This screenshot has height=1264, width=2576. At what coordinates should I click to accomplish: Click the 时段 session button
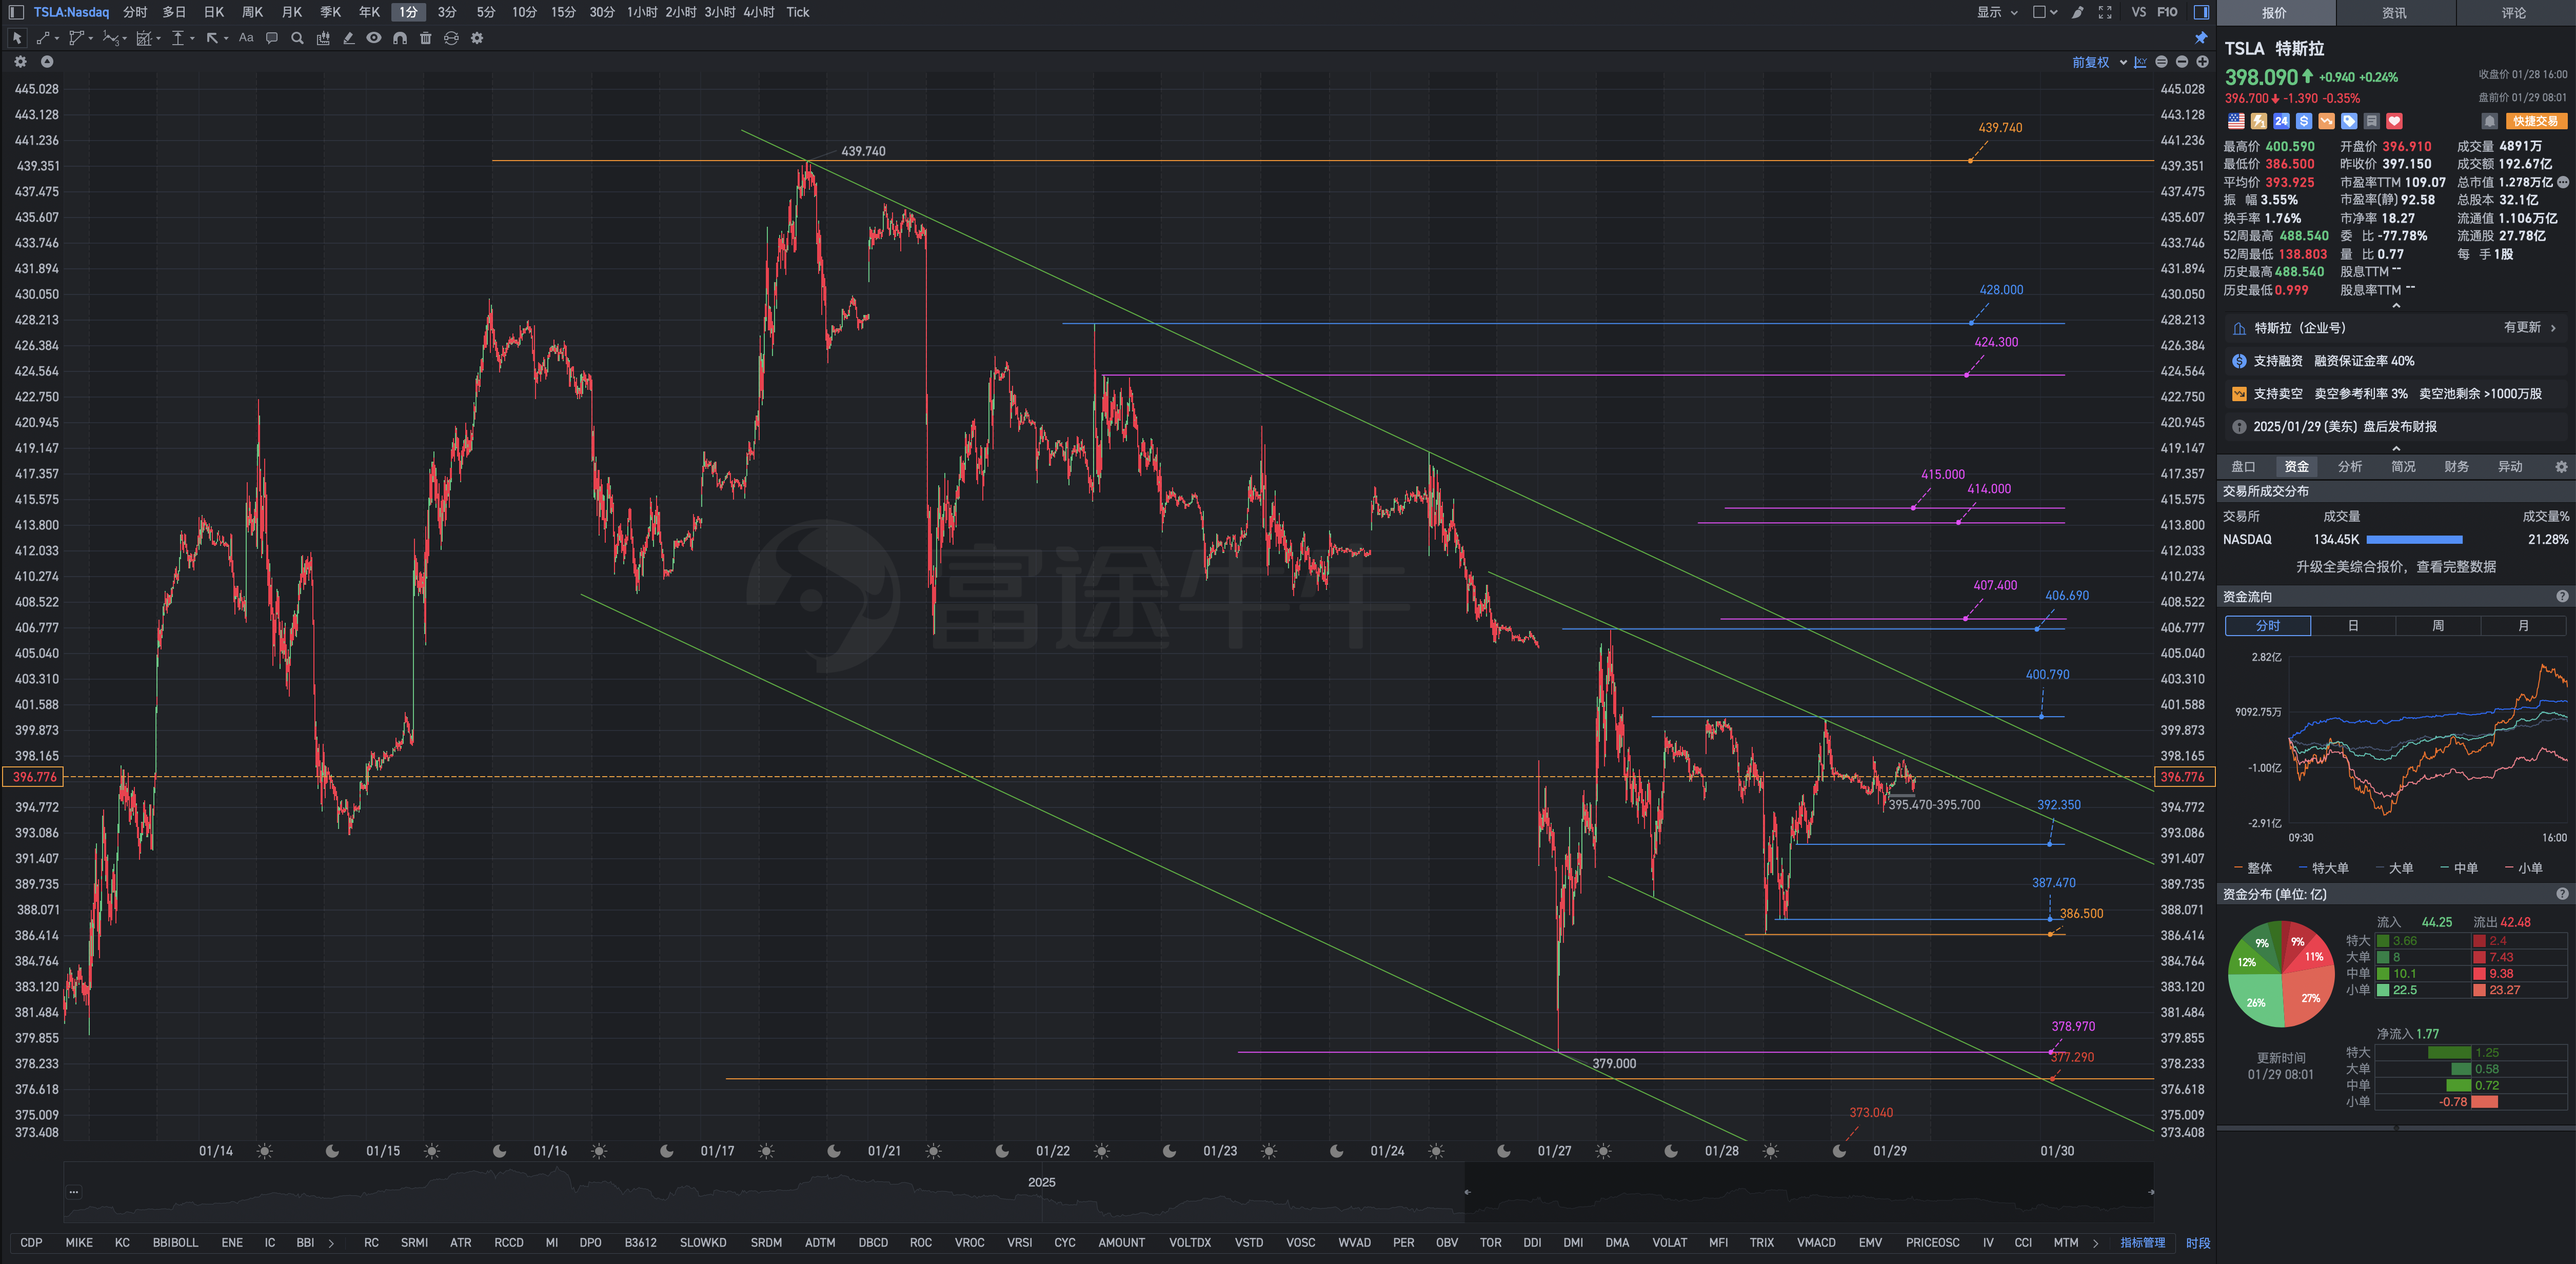point(2197,1243)
